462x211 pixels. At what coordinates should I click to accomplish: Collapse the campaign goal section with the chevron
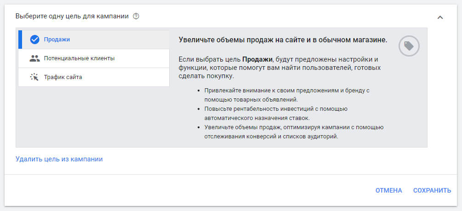[x=440, y=17]
